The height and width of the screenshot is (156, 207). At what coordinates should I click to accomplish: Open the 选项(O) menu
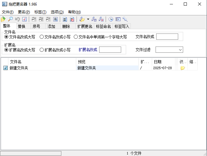pos(57,12)
